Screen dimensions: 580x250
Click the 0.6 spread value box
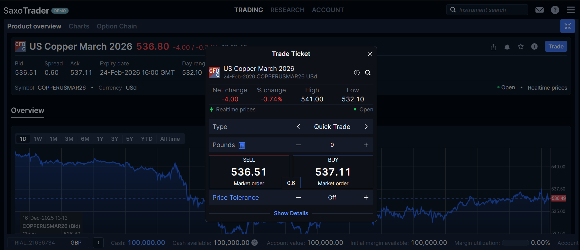click(291, 183)
